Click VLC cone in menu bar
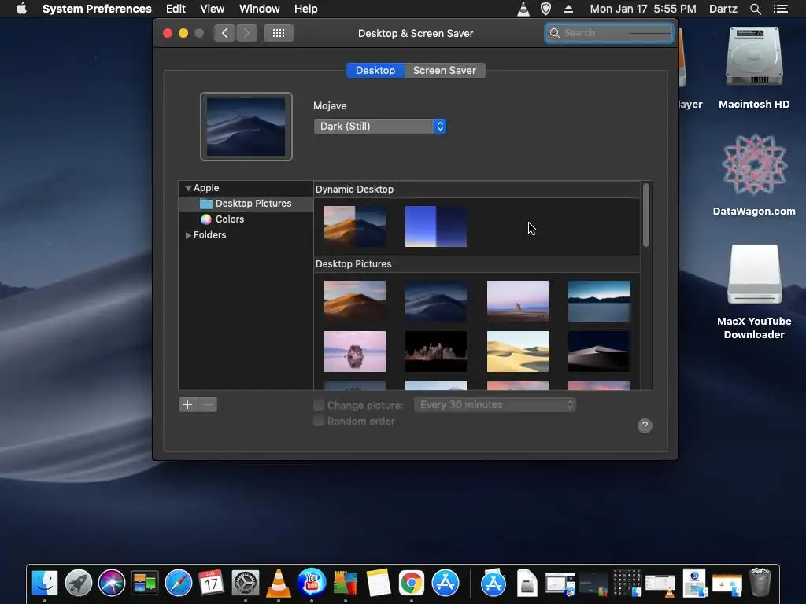Screen dimensions: 806x604 pyautogui.click(x=523, y=9)
